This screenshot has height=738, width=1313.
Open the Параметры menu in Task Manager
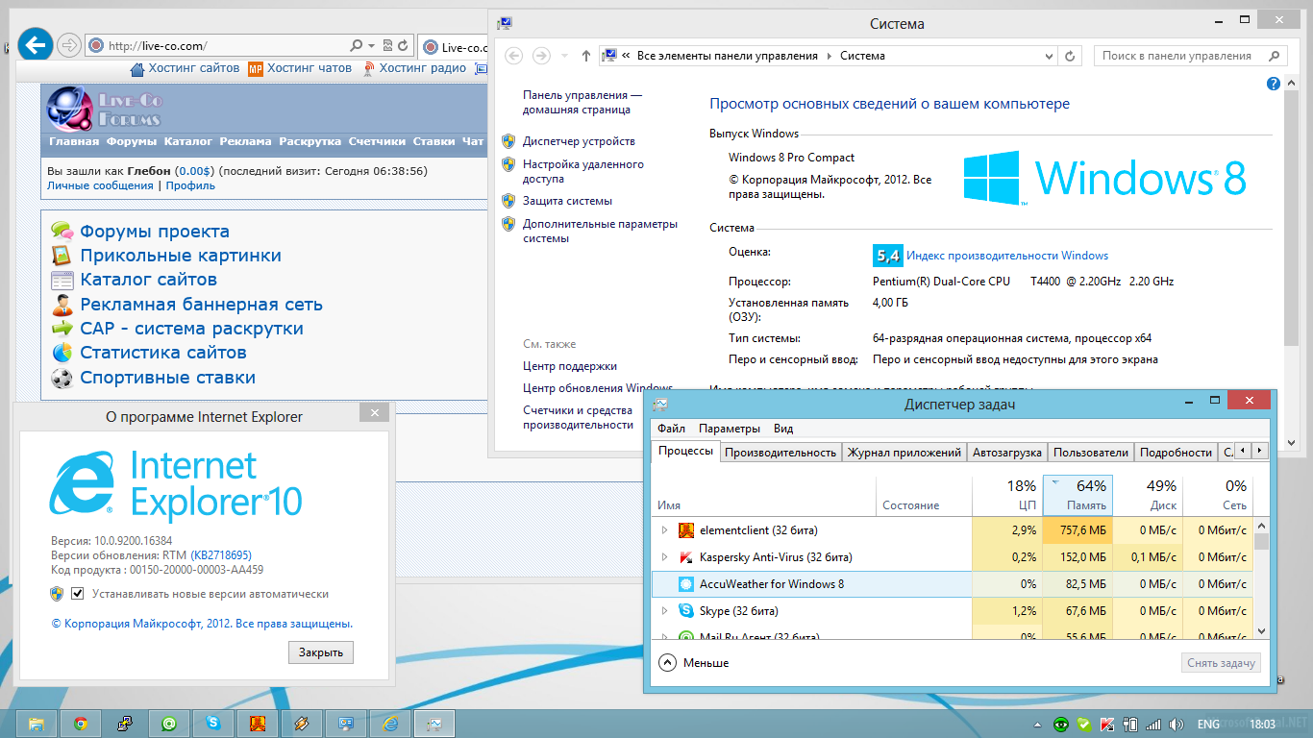click(729, 429)
